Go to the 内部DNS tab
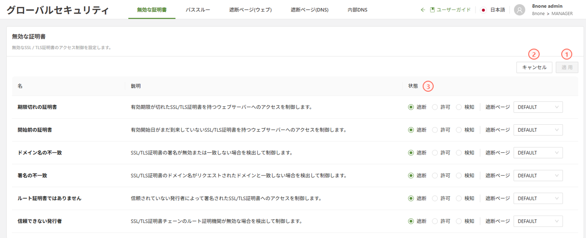The height and width of the screenshot is (238, 586). coord(357,10)
